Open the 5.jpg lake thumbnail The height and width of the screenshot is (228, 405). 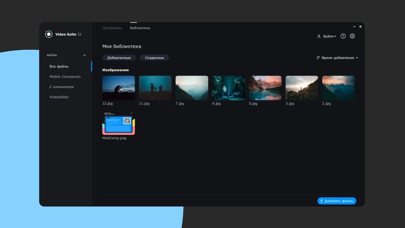pos(265,88)
